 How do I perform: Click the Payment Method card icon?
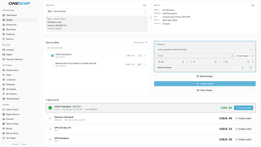(4, 59)
